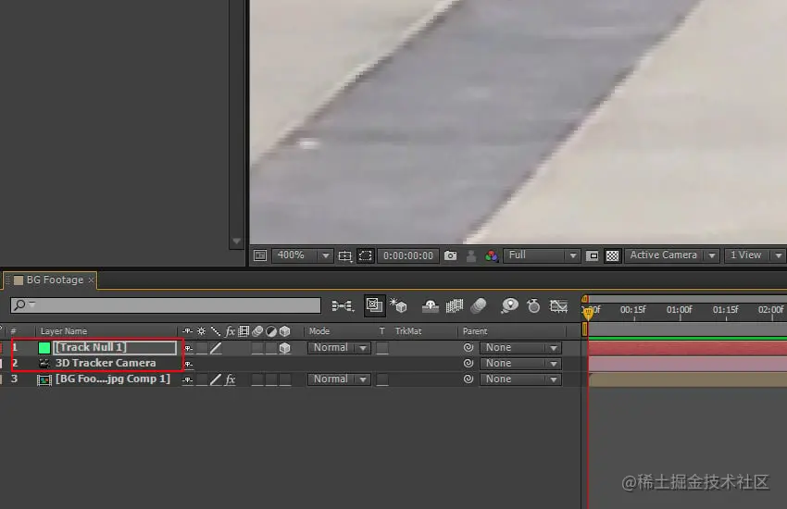Open Parent None dropdown for Track Null 1

520,348
